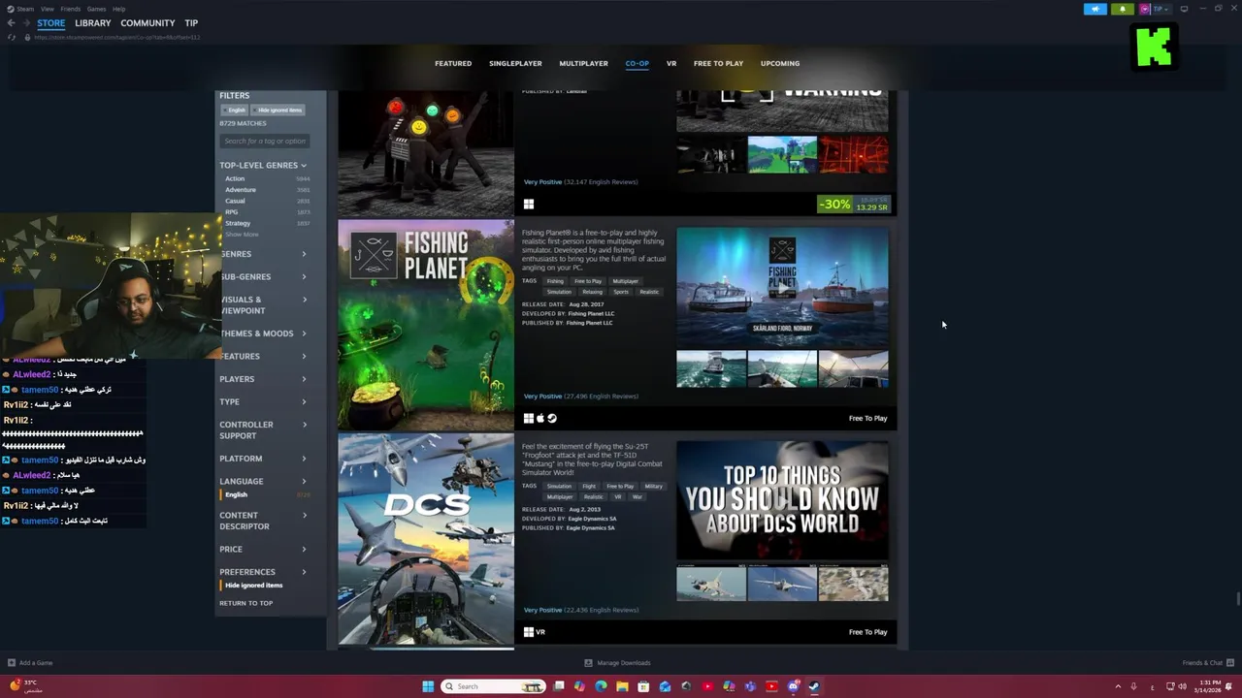This screenshot has width=1242, height=698.
Task: Expand the Sub-Genres filter section
Action: pos(263,276)
